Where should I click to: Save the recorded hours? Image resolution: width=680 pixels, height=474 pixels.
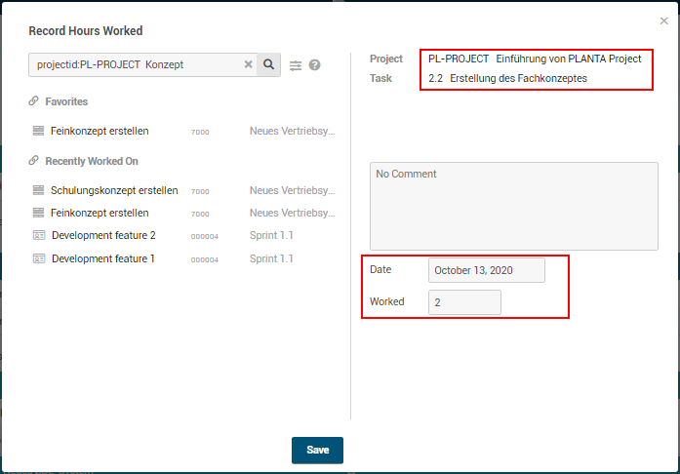tap(317, 450)
